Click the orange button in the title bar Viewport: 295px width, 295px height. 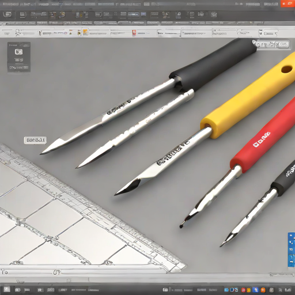(288, 3)
